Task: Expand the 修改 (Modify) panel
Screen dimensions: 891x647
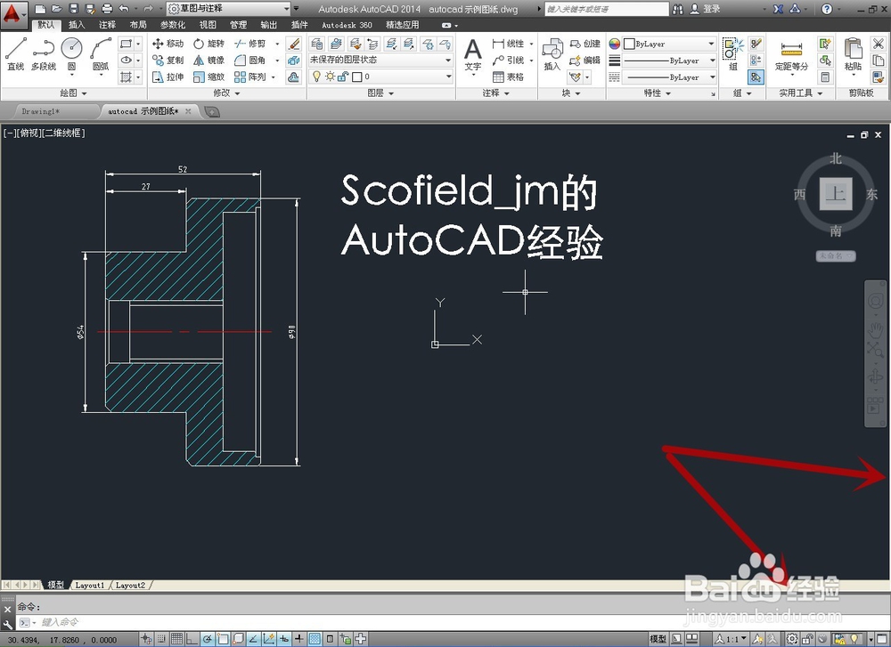Action: [226, 93]
